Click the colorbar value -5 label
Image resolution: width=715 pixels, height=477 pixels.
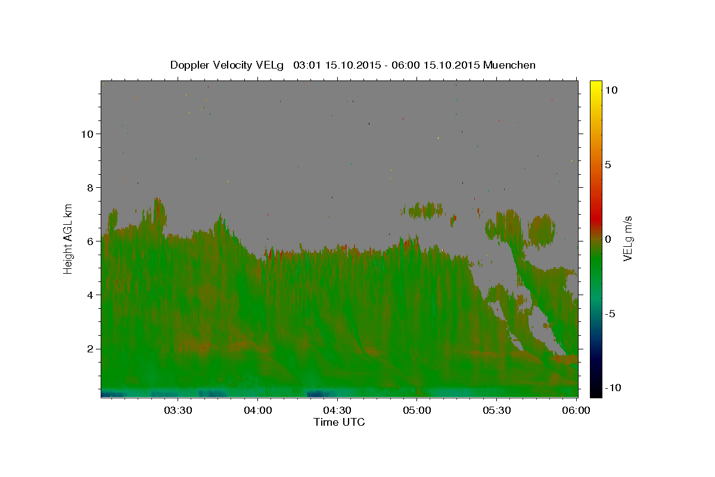tap(610, 314)
